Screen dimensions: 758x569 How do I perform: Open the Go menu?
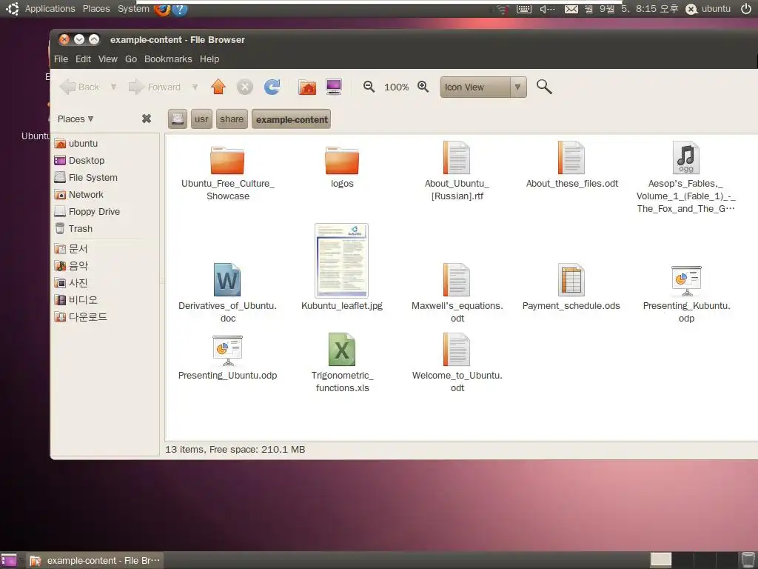(131, 59)
